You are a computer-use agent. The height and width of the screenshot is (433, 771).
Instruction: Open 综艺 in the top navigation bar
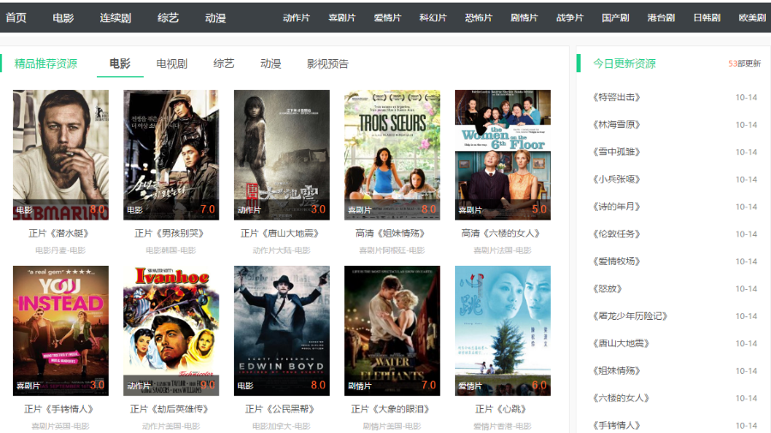(x=168, y=18)
